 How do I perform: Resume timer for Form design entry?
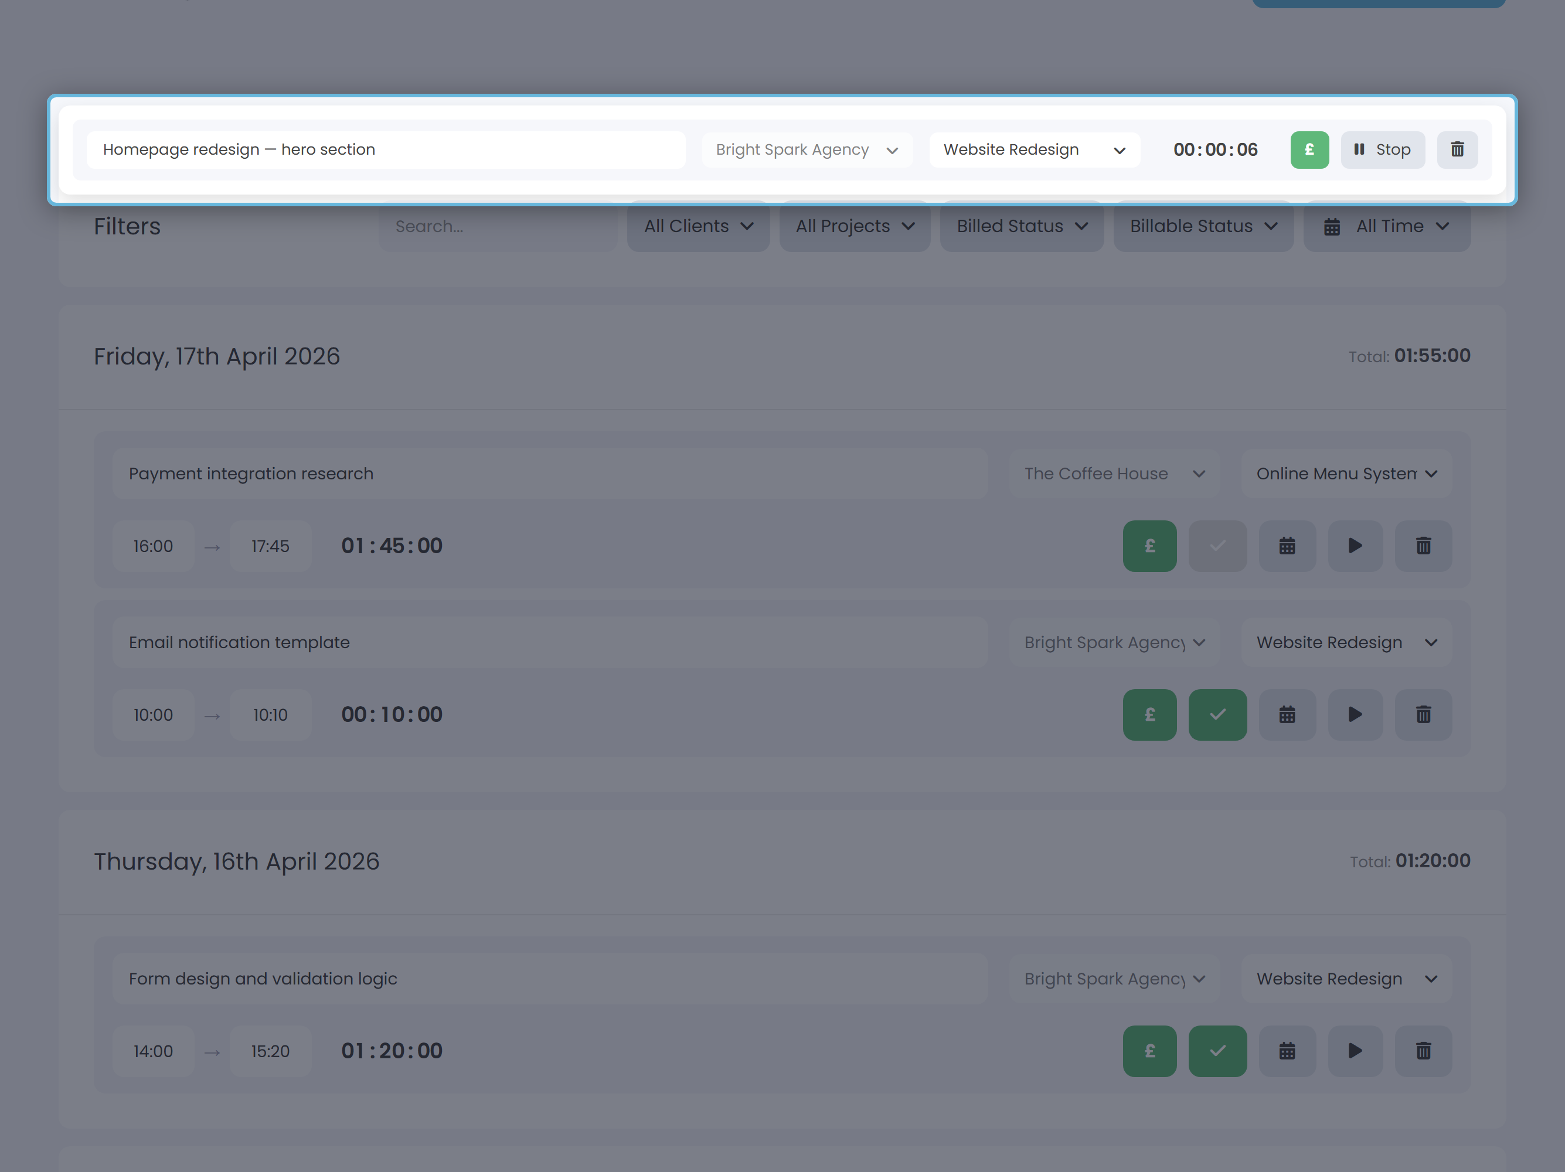(1355, 1051)
